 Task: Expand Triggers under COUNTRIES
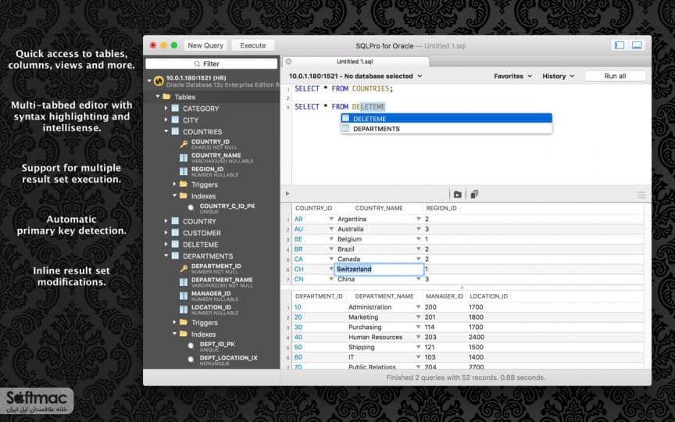click(x=174, y=184)
